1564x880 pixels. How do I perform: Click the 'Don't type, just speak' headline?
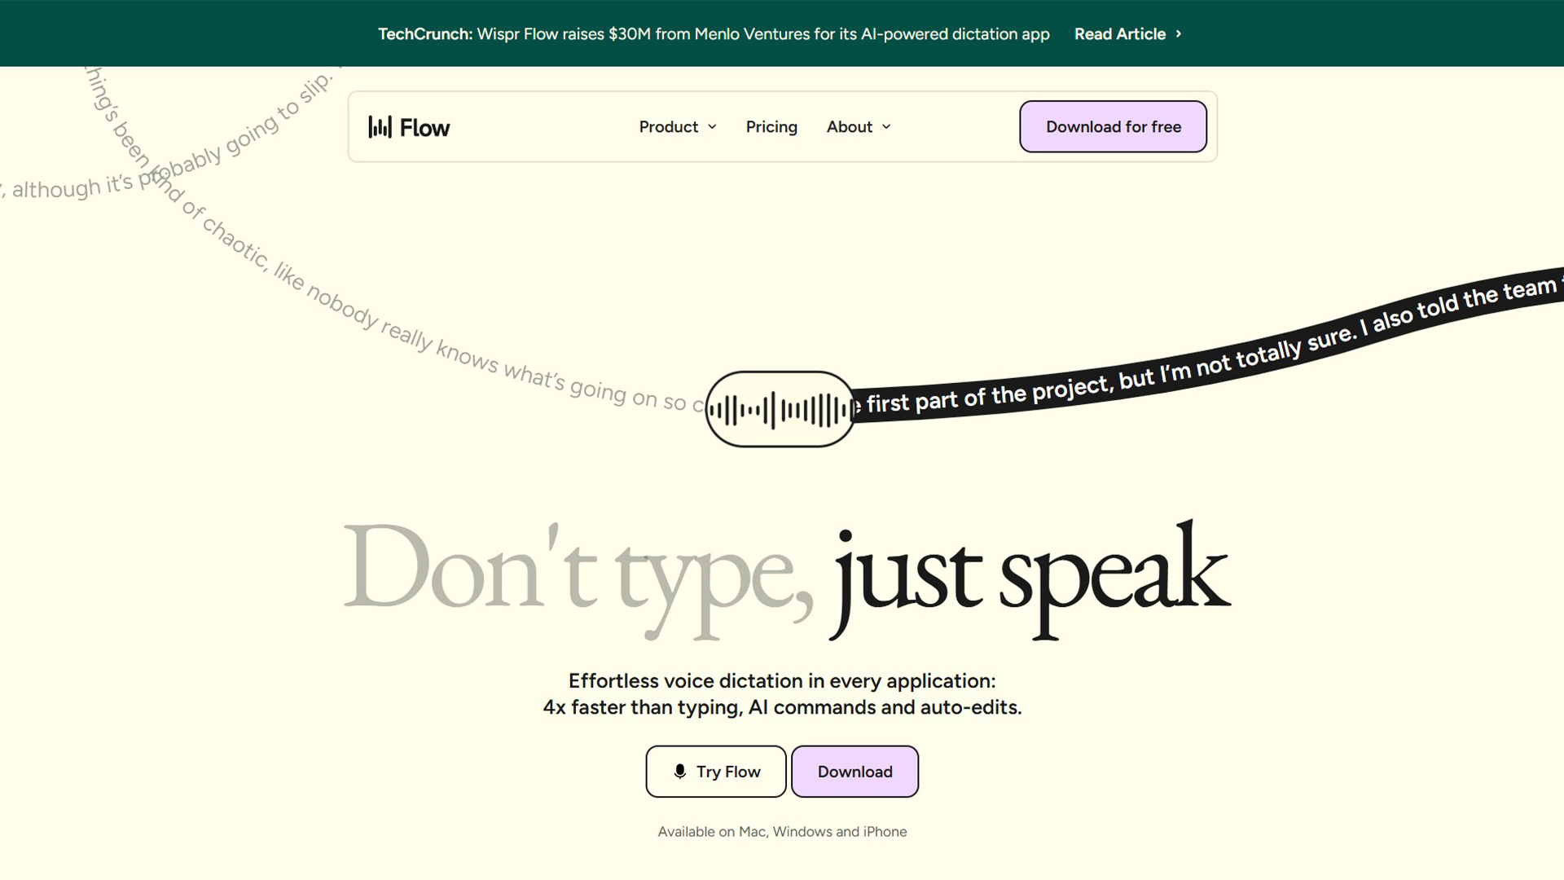(786, 579)
